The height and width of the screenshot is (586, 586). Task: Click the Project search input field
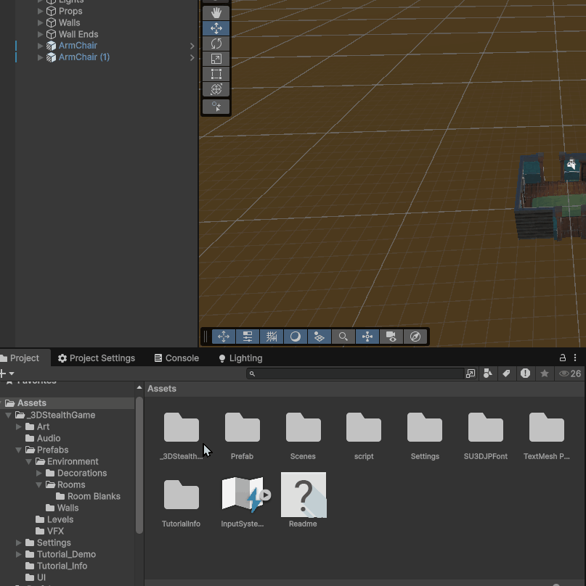[x=359, y=374]
